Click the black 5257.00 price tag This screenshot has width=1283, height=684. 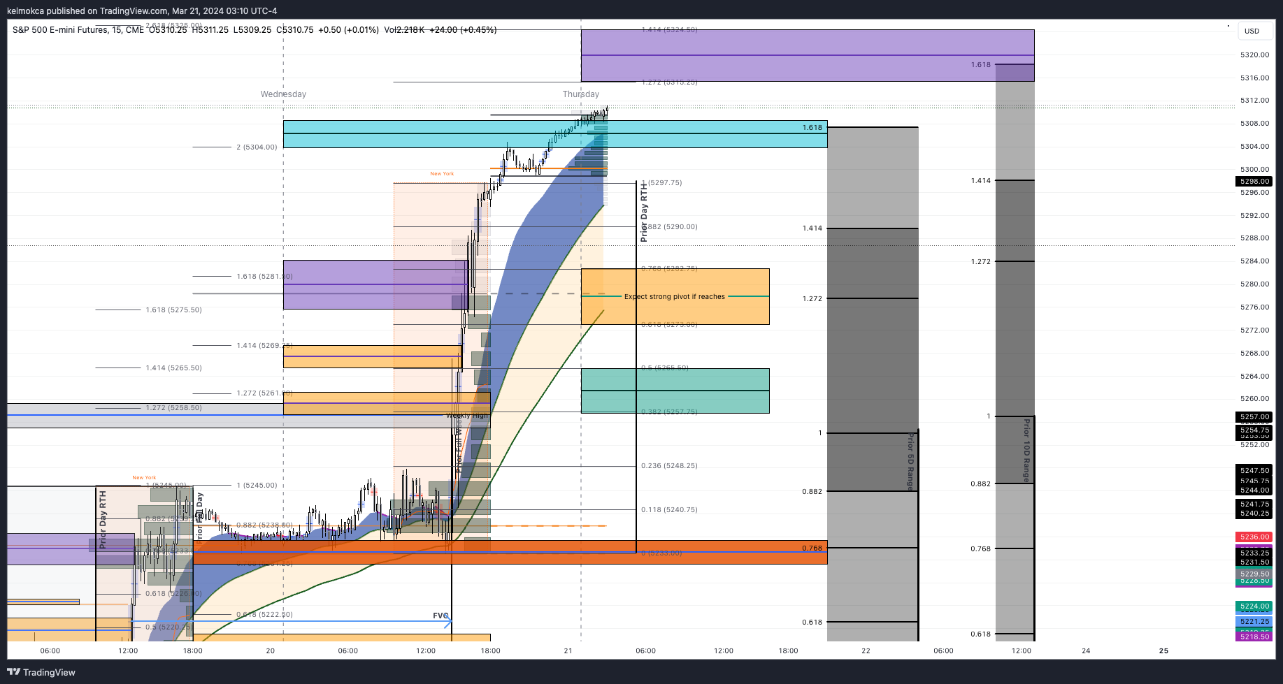[1254, 417]
